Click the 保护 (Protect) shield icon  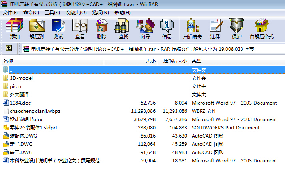(x=236, y=26)
